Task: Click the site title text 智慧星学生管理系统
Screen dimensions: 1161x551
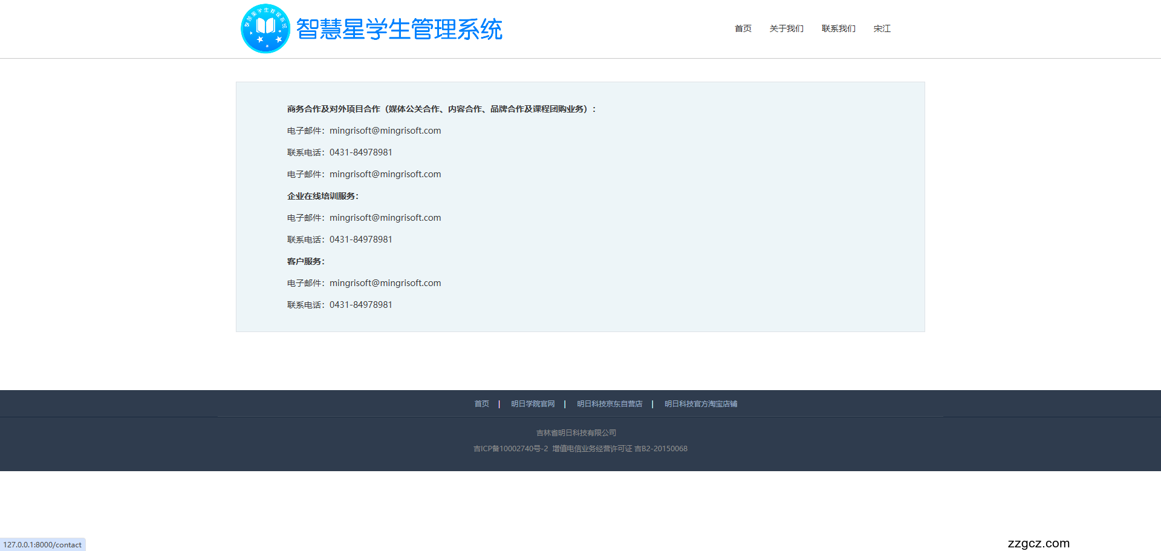Action: pos(399,28)
